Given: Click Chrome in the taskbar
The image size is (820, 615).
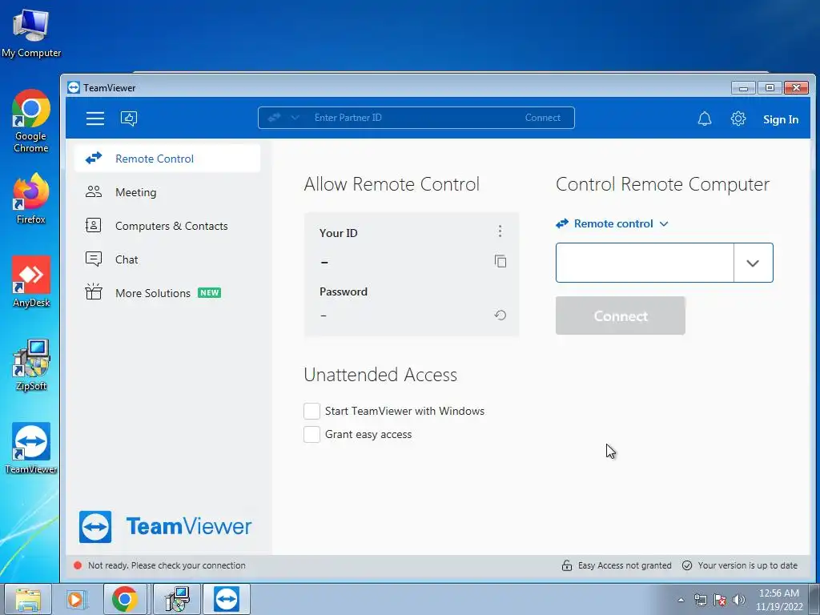Looking at the screenshot, I should pos(124,599).
